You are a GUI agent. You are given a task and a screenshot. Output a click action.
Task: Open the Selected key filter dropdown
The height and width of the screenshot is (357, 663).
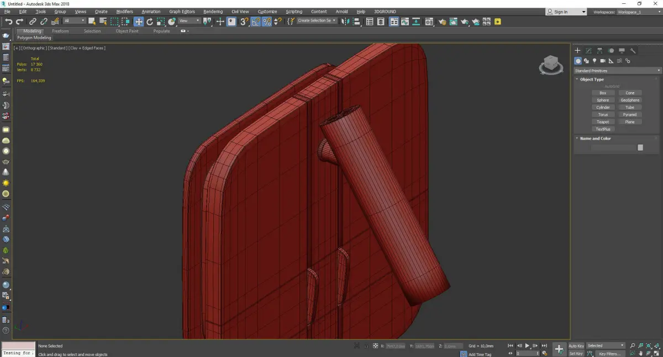(606, 346)
